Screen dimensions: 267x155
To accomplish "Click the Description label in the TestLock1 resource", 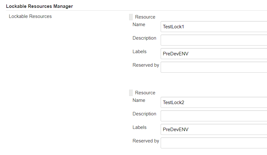I will [x=144, y=38].
